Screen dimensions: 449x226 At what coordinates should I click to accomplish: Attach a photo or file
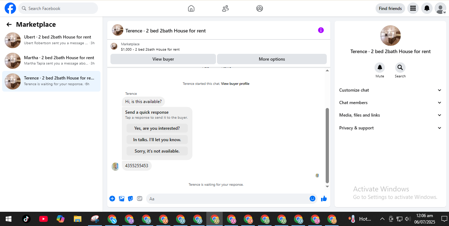(x=122, y=199)
